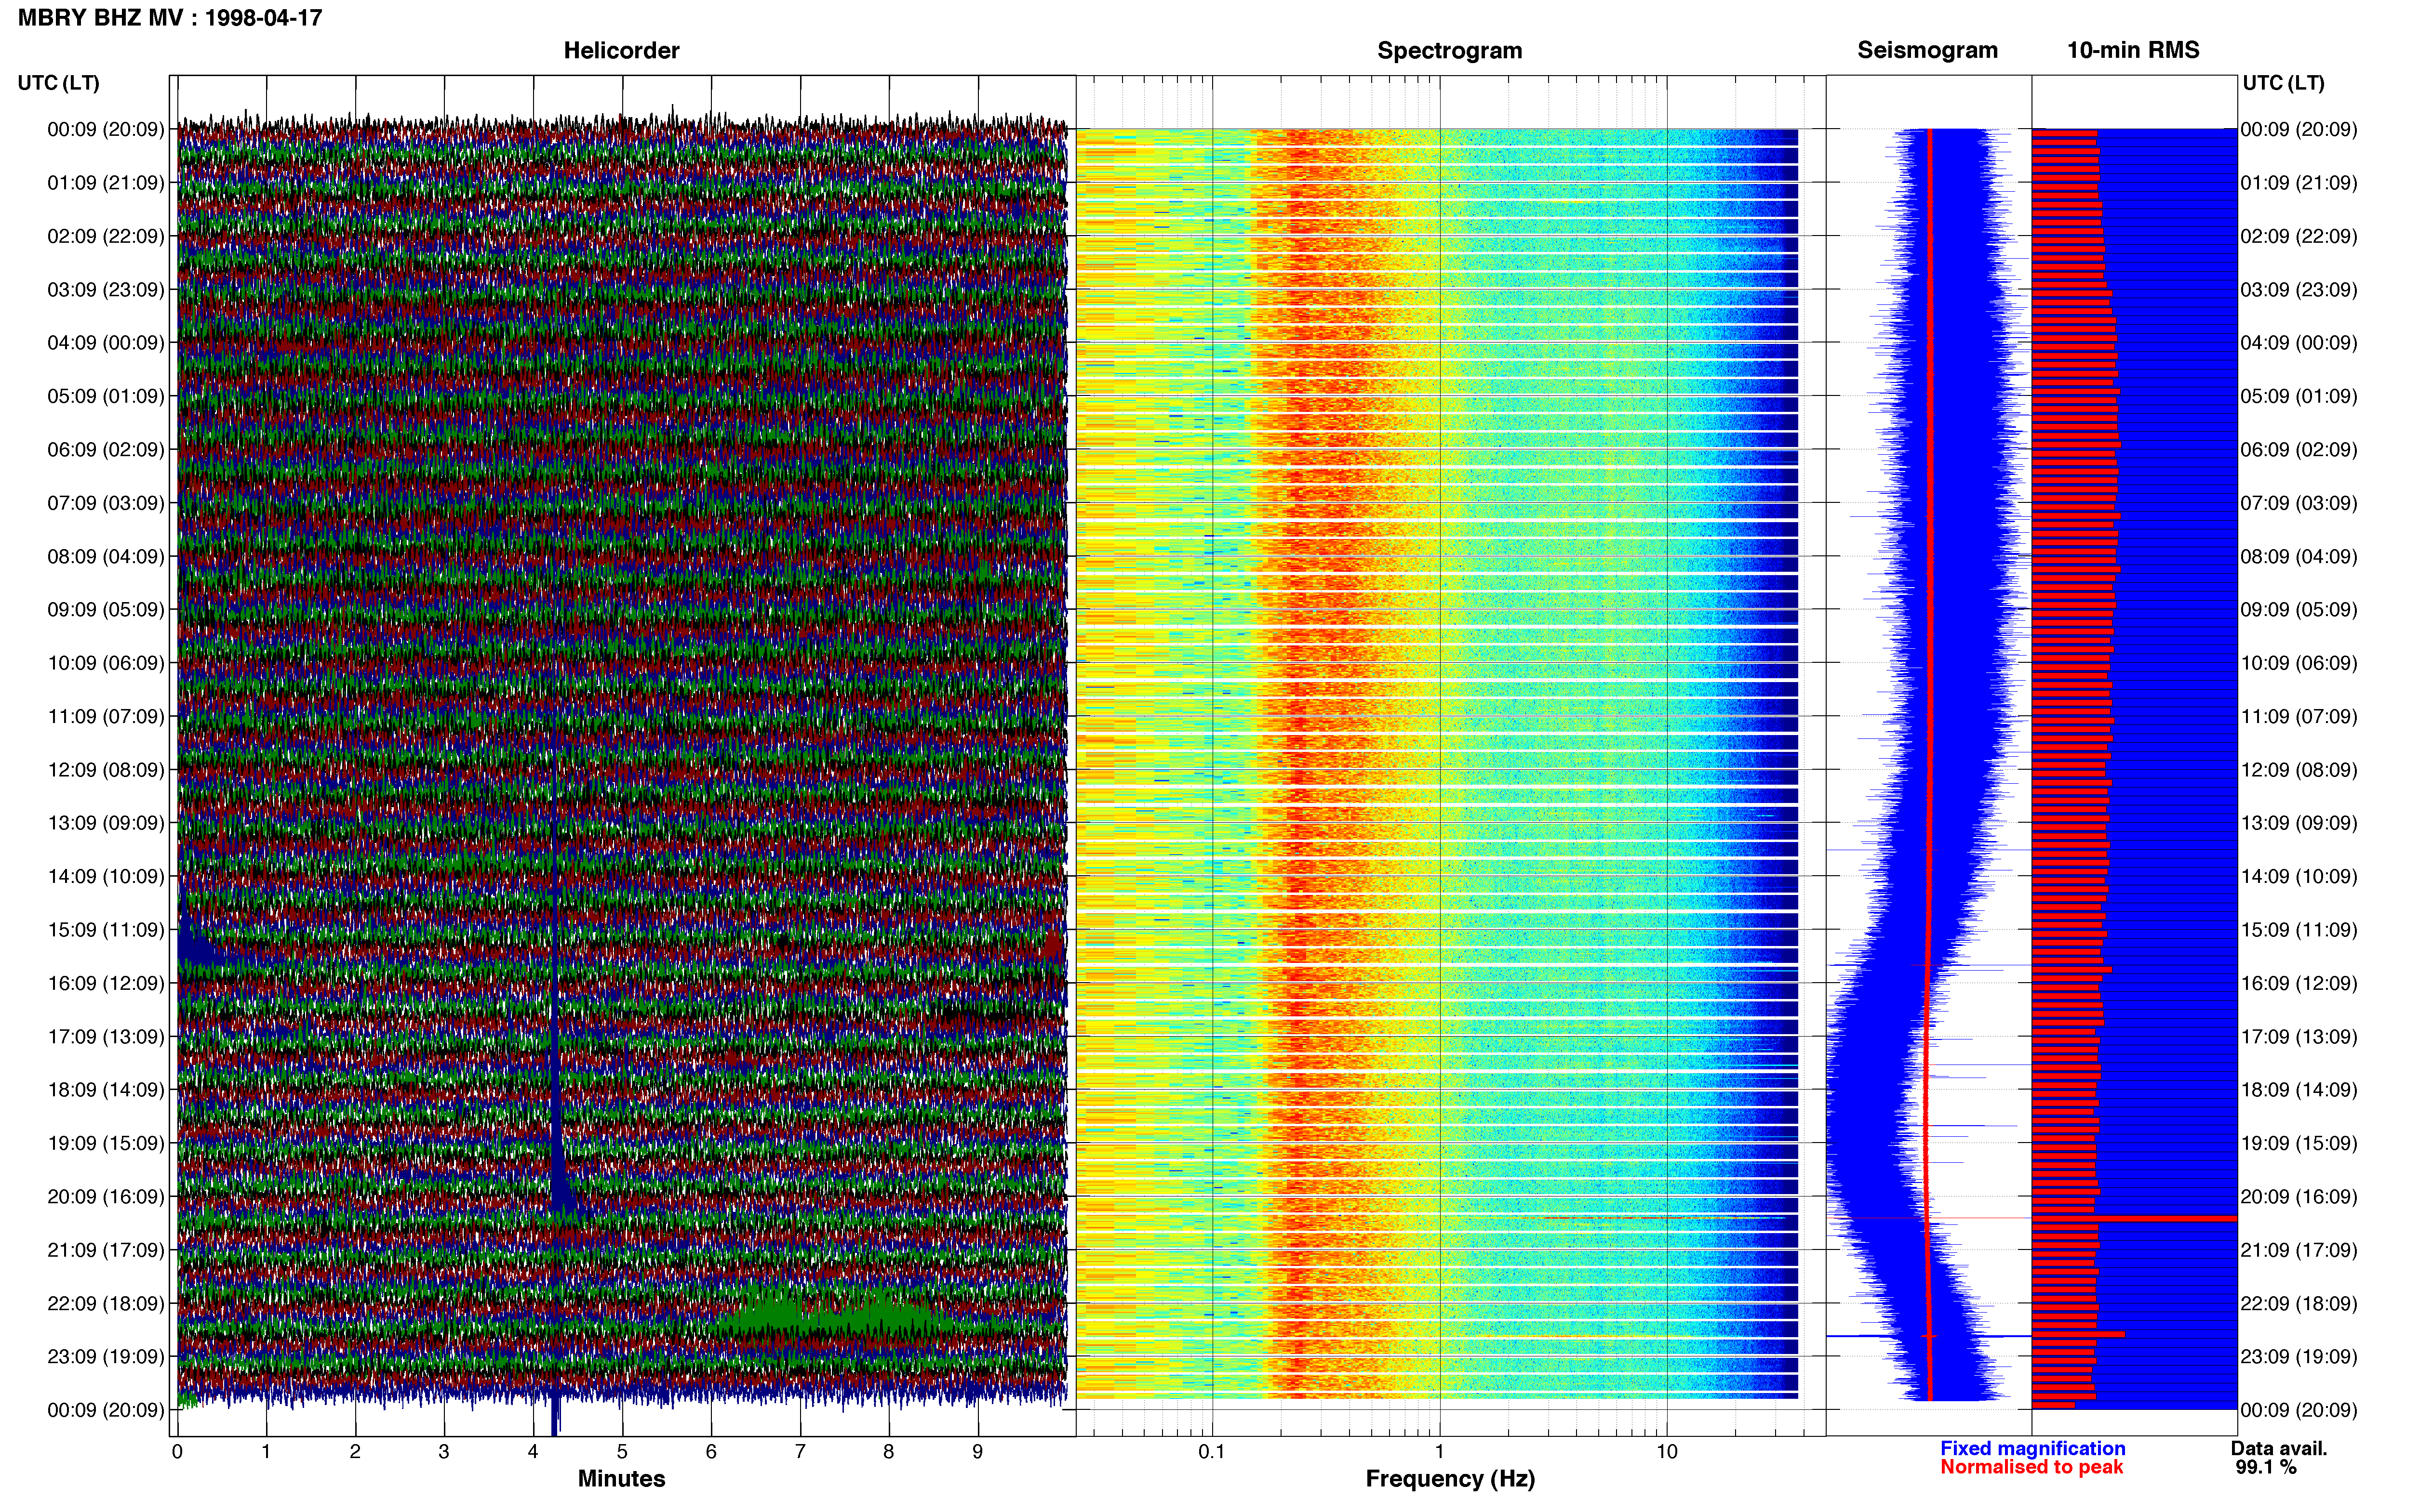
Task: Click right time label '02:09 (22:09)'
Action: (2299, 236)
